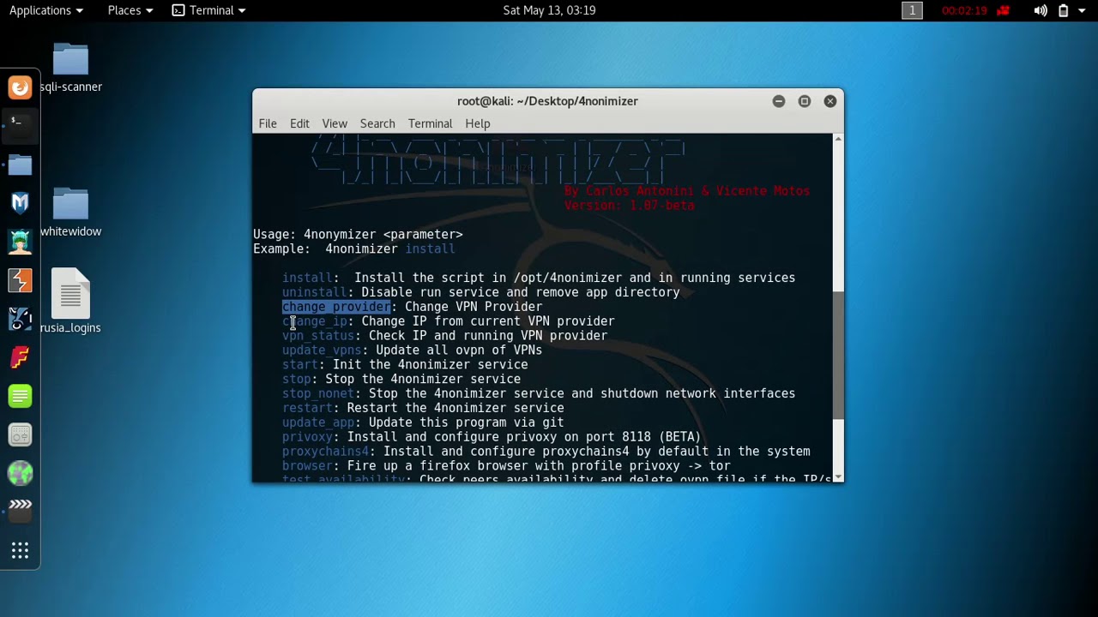Click the 'uninstall' parameter text
Image resolution: width=1098 pixels, height=617 pixels.
[315, 292]
